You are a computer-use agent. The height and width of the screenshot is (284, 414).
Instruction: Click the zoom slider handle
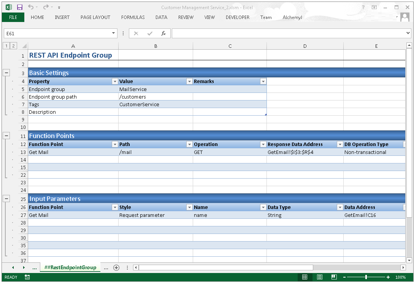[366, 277]
